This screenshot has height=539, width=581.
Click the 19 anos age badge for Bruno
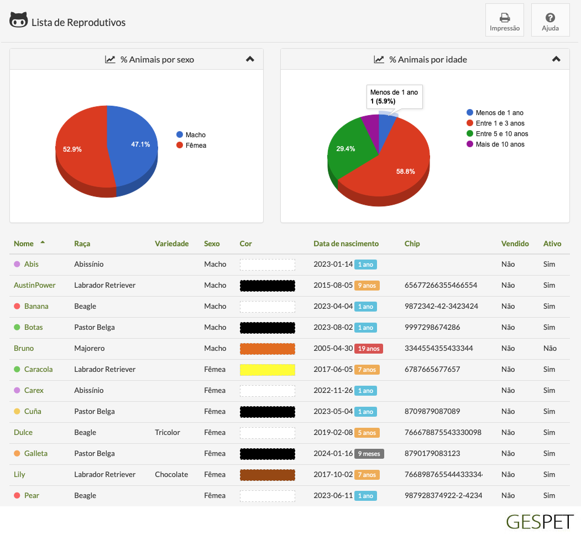tap(368, 349)
